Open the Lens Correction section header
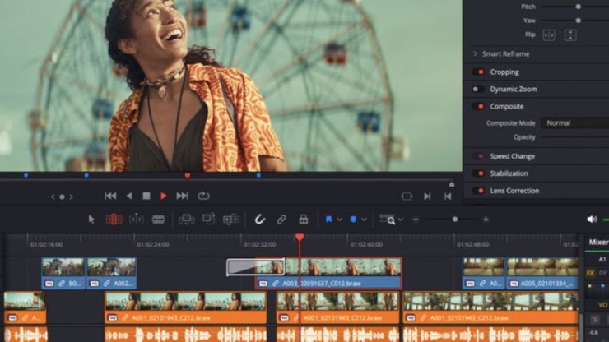The width and height of the screenshot is (609, 342). tap(514, 191)
